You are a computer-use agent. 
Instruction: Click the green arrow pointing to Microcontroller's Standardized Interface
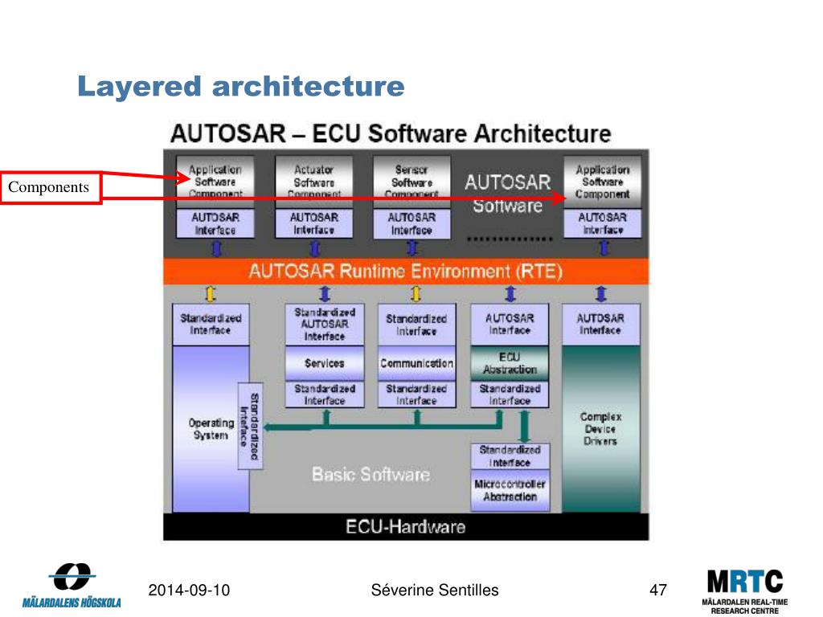(524, 426)
